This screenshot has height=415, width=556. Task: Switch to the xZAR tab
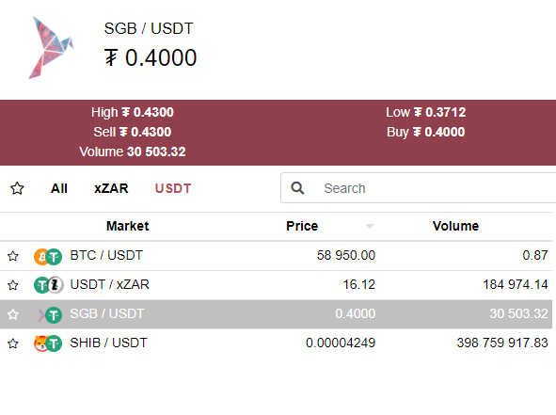coord(111,188)
